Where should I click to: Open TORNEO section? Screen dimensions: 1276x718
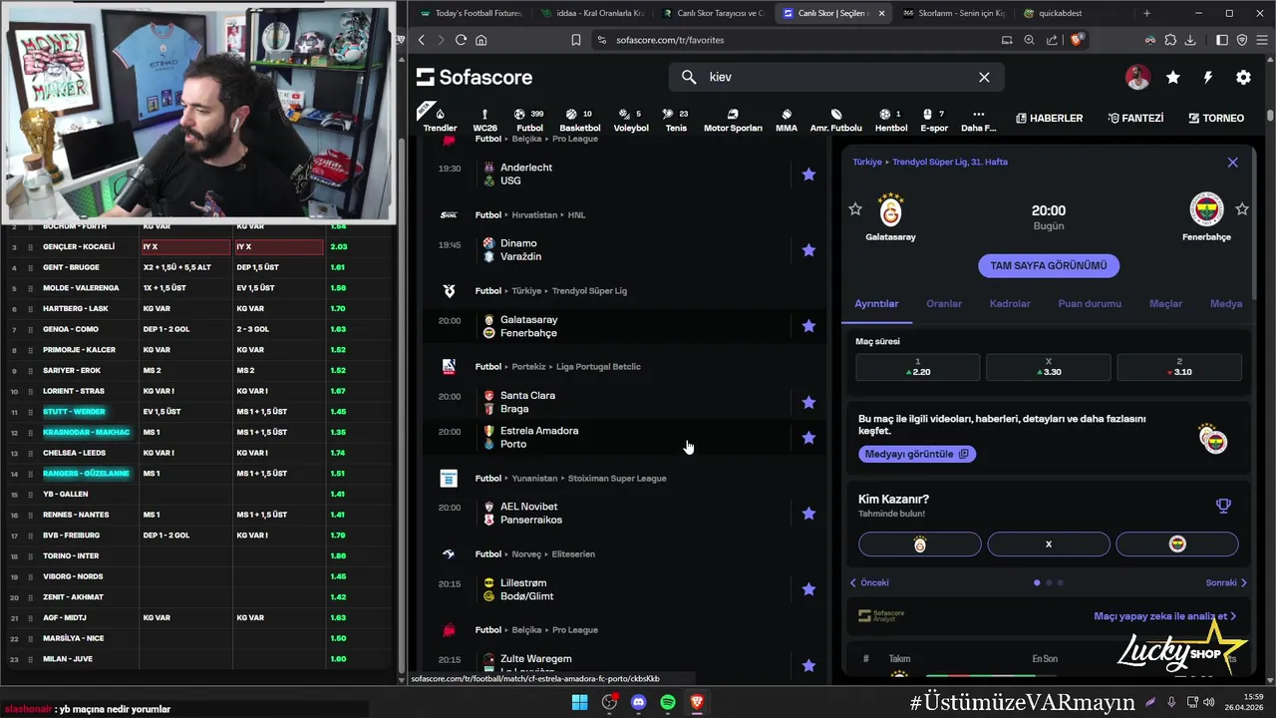click(x=1216, y=118)
